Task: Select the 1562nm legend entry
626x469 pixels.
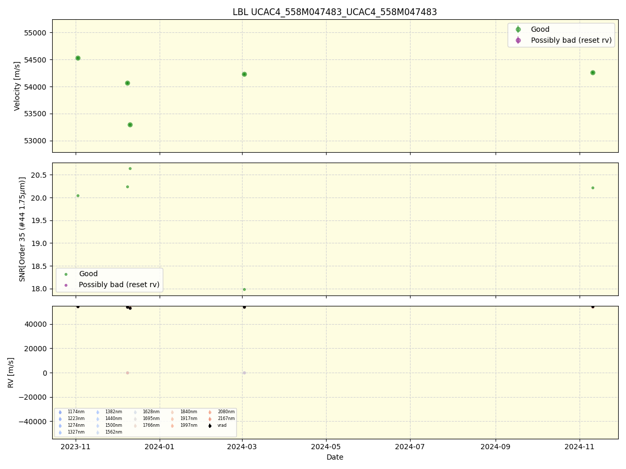Action: tap(109, 433)
